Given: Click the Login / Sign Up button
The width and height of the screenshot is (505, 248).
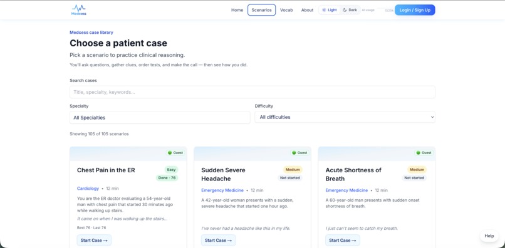Looking at the screenshot, I should (x=415, y=10).
